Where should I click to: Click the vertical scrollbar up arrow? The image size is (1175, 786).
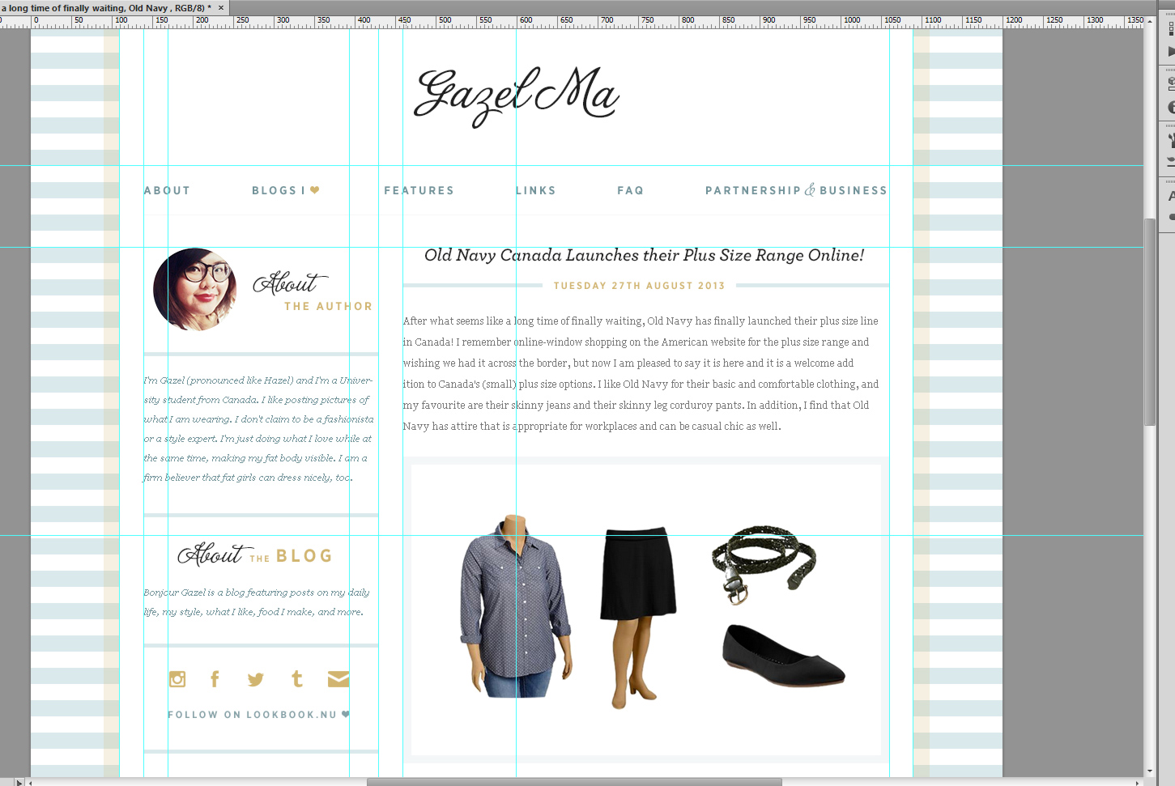pyautogui.click(x=1150, y=23)
